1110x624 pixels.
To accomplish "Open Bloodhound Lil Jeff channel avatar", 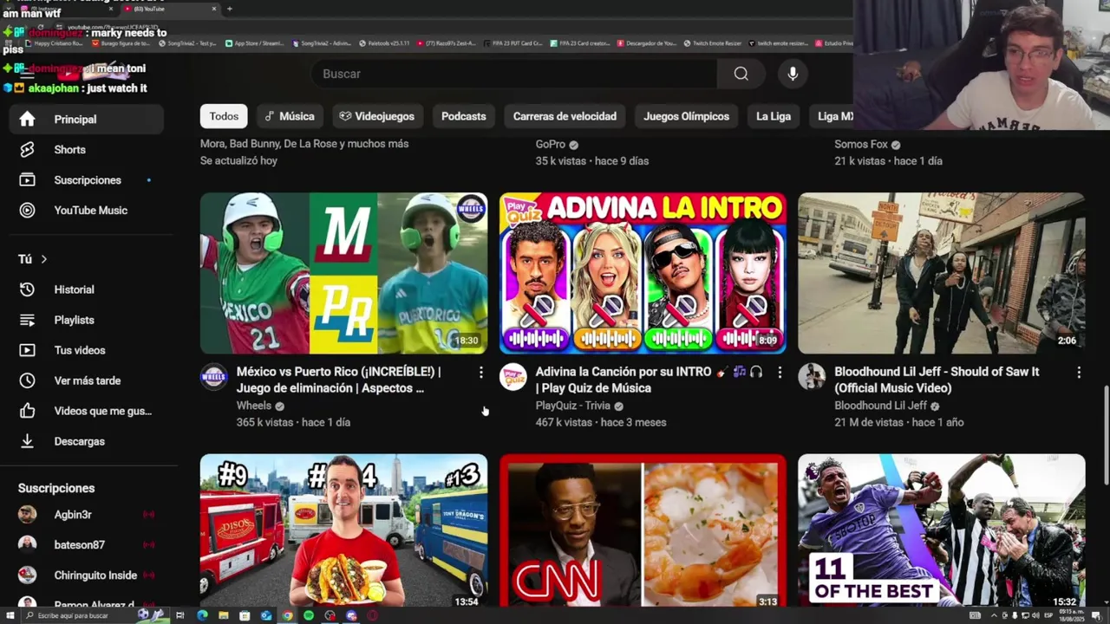I will pos(812,377).
